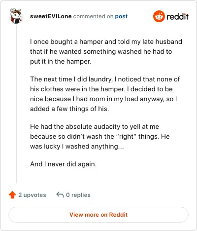This screenshot has height=231, width=197.
Task: Click the line 'And I never did again.'
Action: click(x=63, y=164)
